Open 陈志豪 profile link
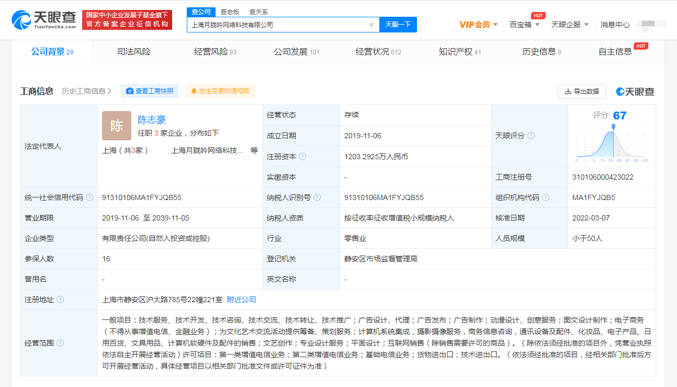 click(152, 120)
